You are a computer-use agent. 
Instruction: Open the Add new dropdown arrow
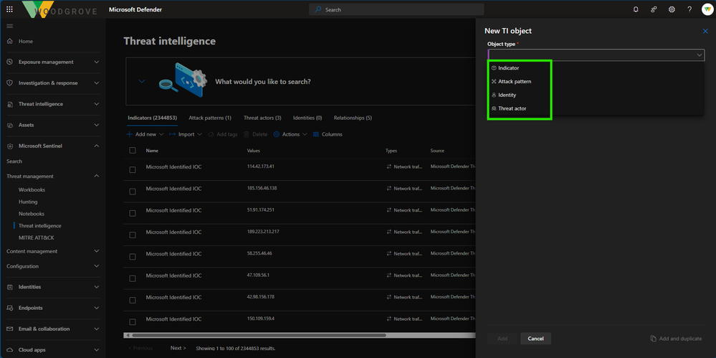pos(161,134)
